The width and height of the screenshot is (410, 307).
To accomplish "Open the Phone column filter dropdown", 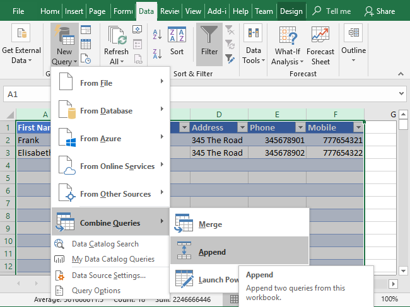I will tap(300, 127).
